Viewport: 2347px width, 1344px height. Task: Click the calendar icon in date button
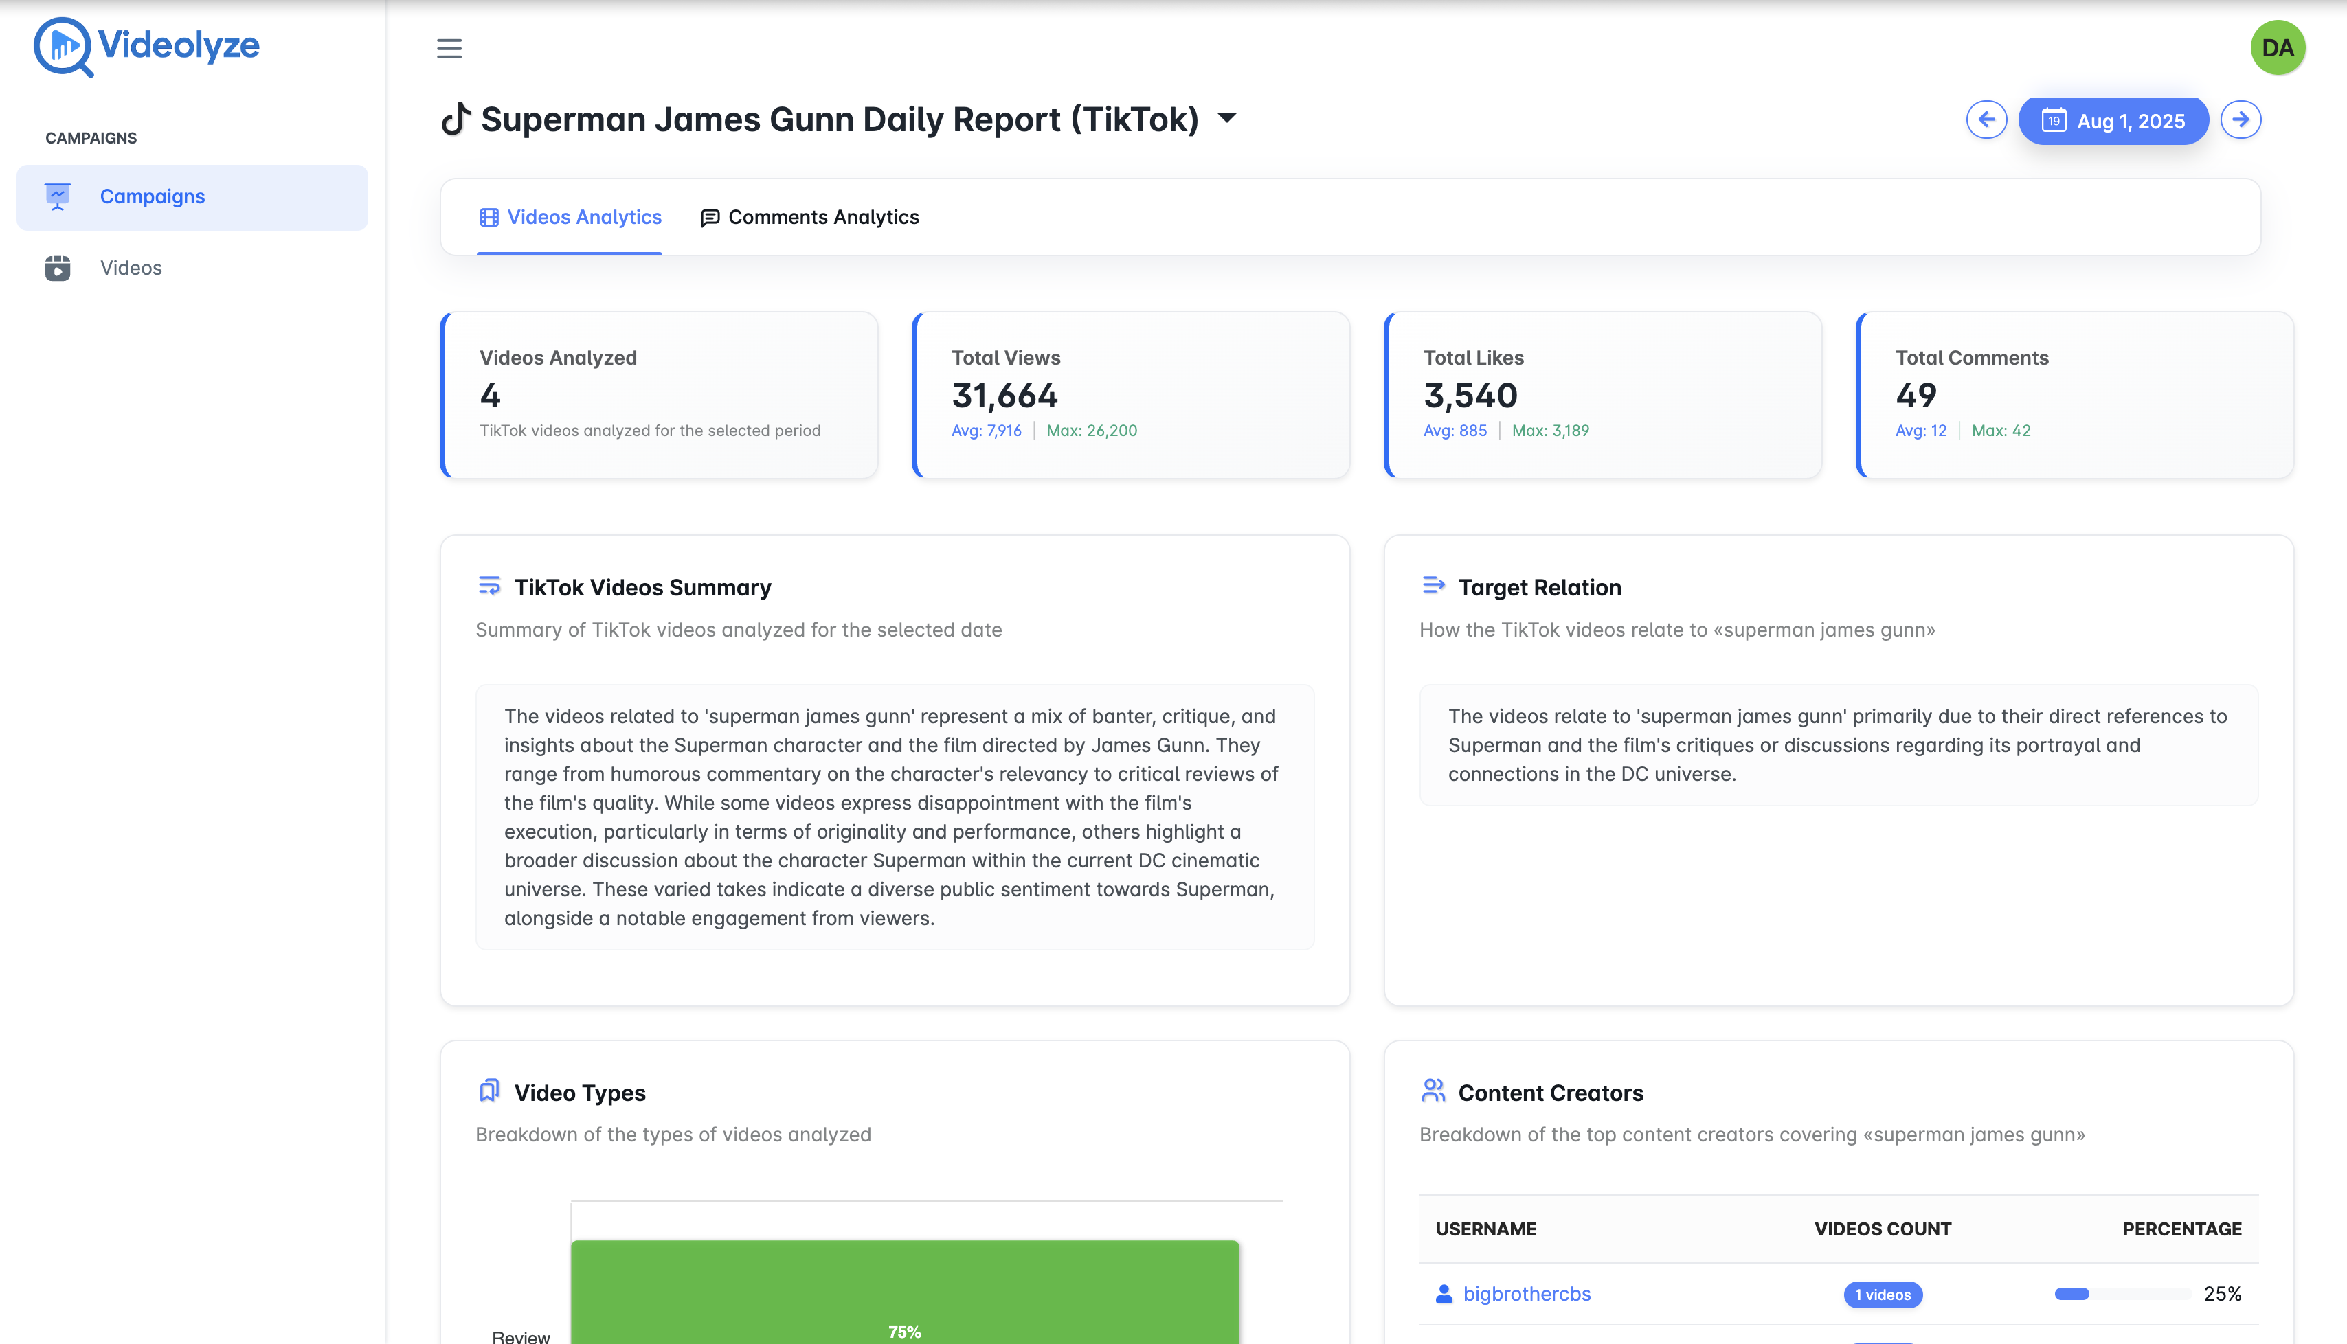click(x=2054, y=121)
